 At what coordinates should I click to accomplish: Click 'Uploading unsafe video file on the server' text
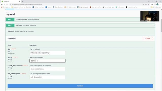click(x=21, y=31)
